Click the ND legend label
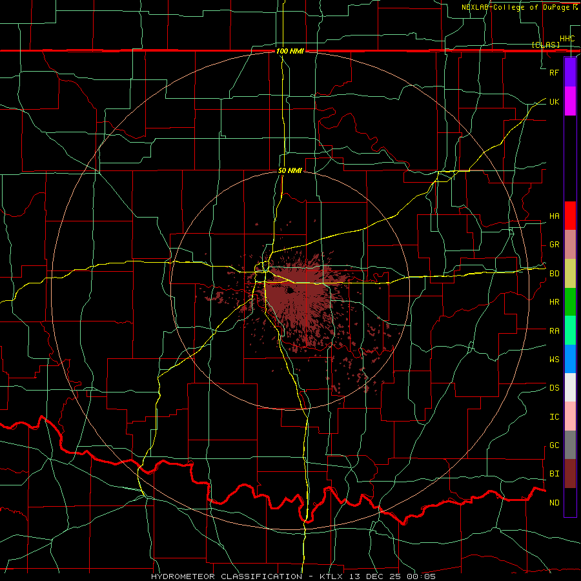Image resolution: width=581 pixels, height=581 pixels. [x=554, y=503]
